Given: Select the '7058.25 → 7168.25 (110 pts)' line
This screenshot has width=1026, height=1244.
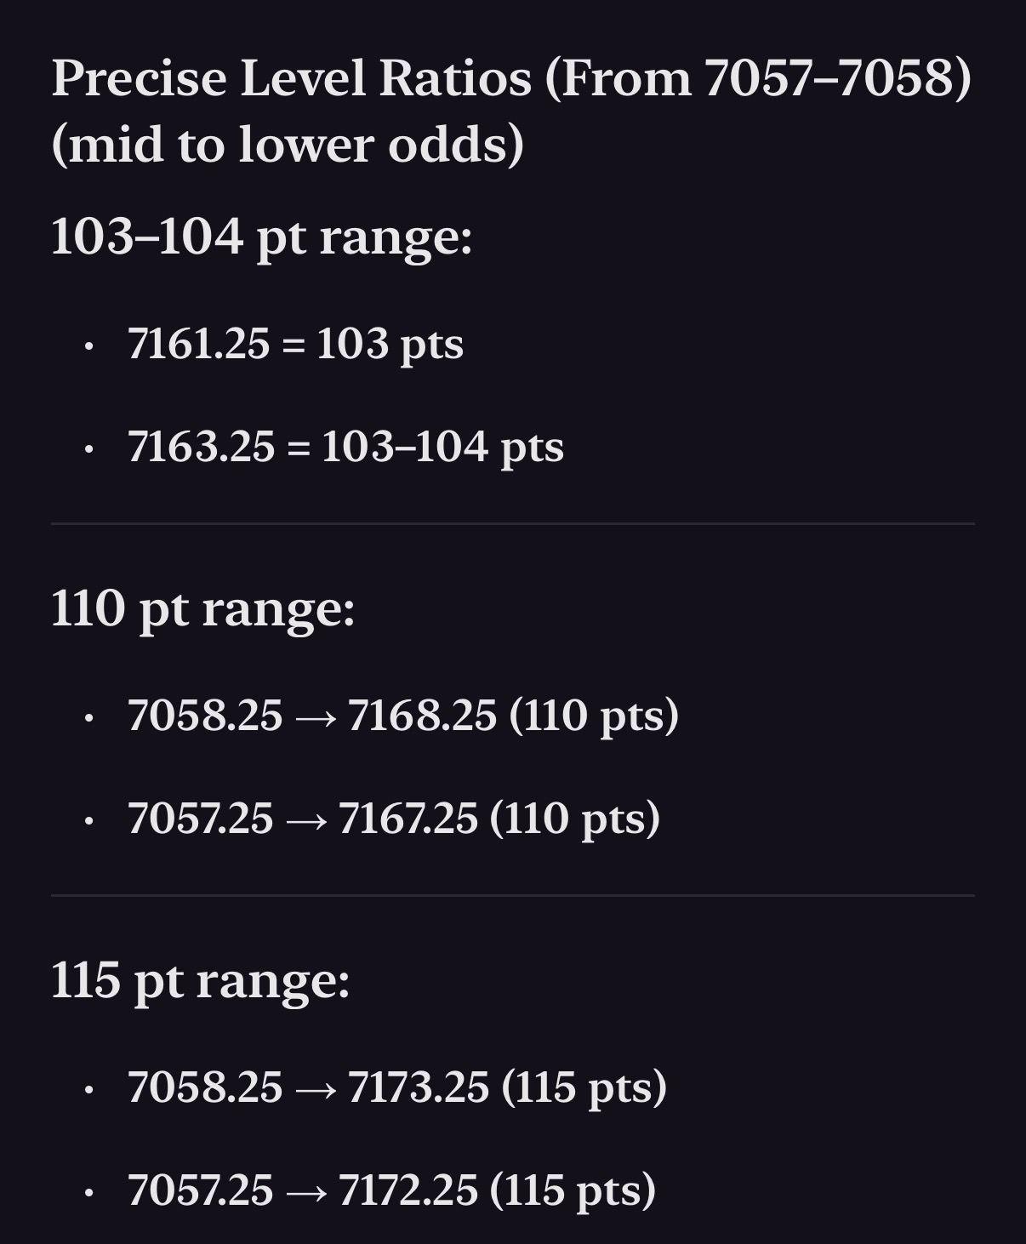Looking at the screenshot, I should point(403,715).
